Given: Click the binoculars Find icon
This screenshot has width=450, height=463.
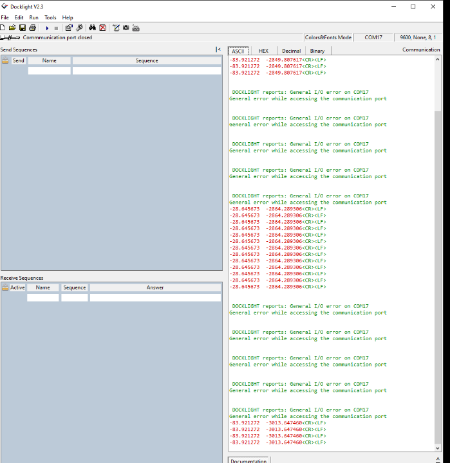Looking at the screenshot, I should pos(93,28).
